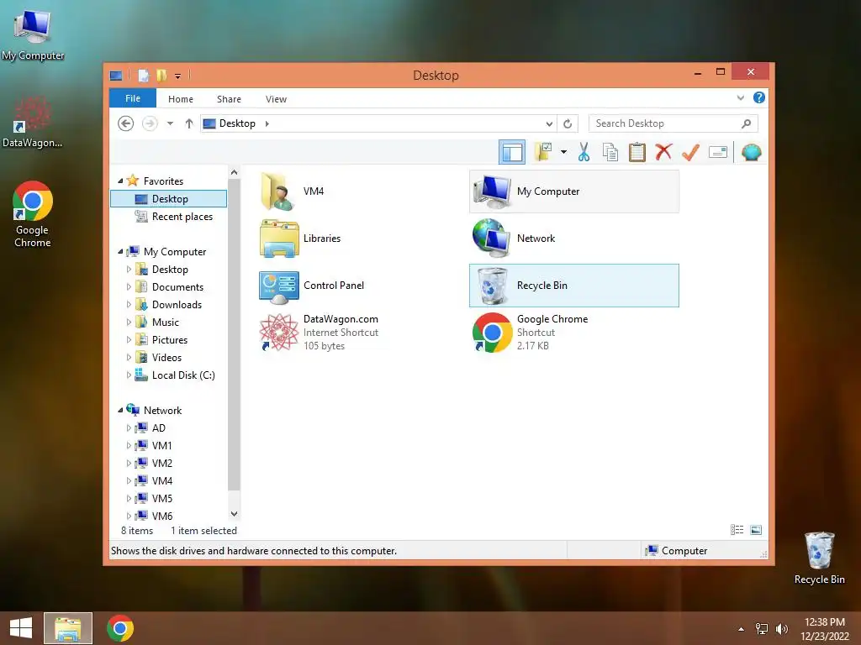The image size is (861, 645).
Task: Open Customize Quick Access Toolbar dropdown
Action: point(178,76)
